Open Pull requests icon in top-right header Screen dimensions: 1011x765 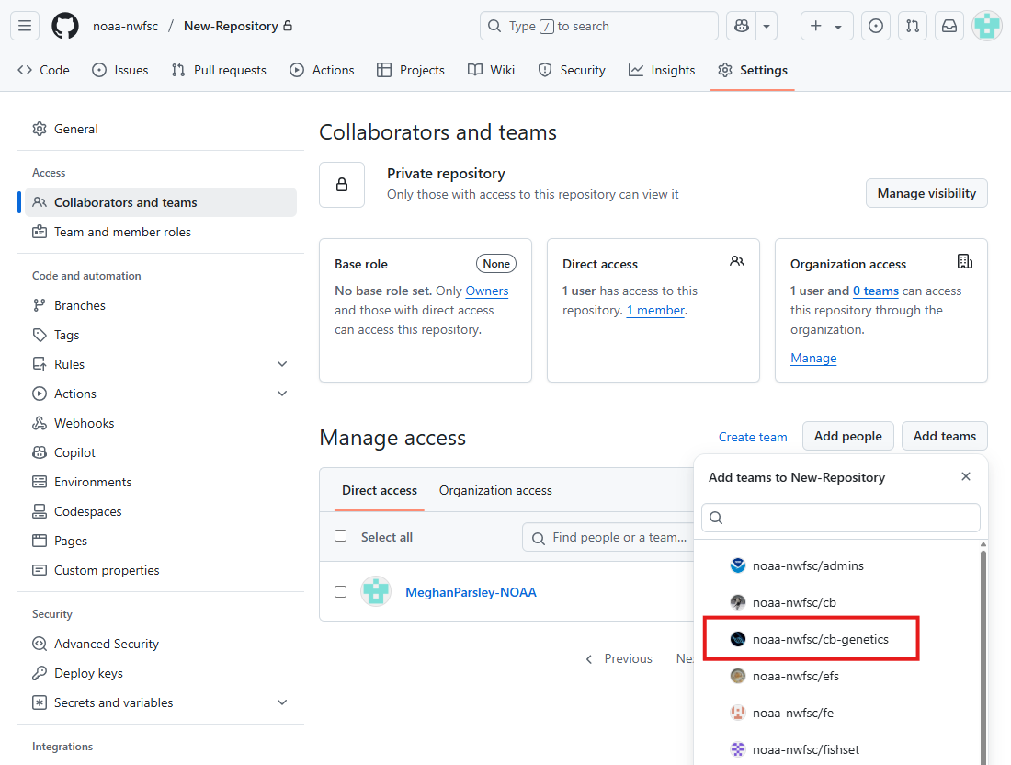913,26
